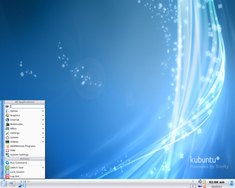This screenshot has height=188, width=235.
Task: Open the Multimedia menu category
Action: [25, 124]
